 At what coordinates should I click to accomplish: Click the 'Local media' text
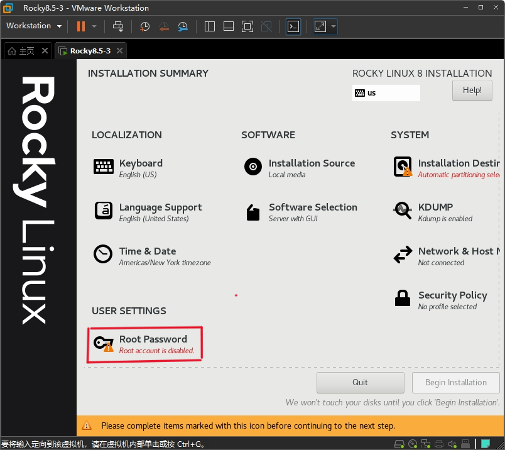tap(287, 175)
